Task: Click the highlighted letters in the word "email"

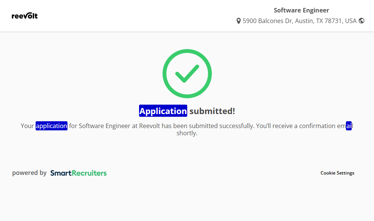Action: pyautogui.click(x=349, y=126)
